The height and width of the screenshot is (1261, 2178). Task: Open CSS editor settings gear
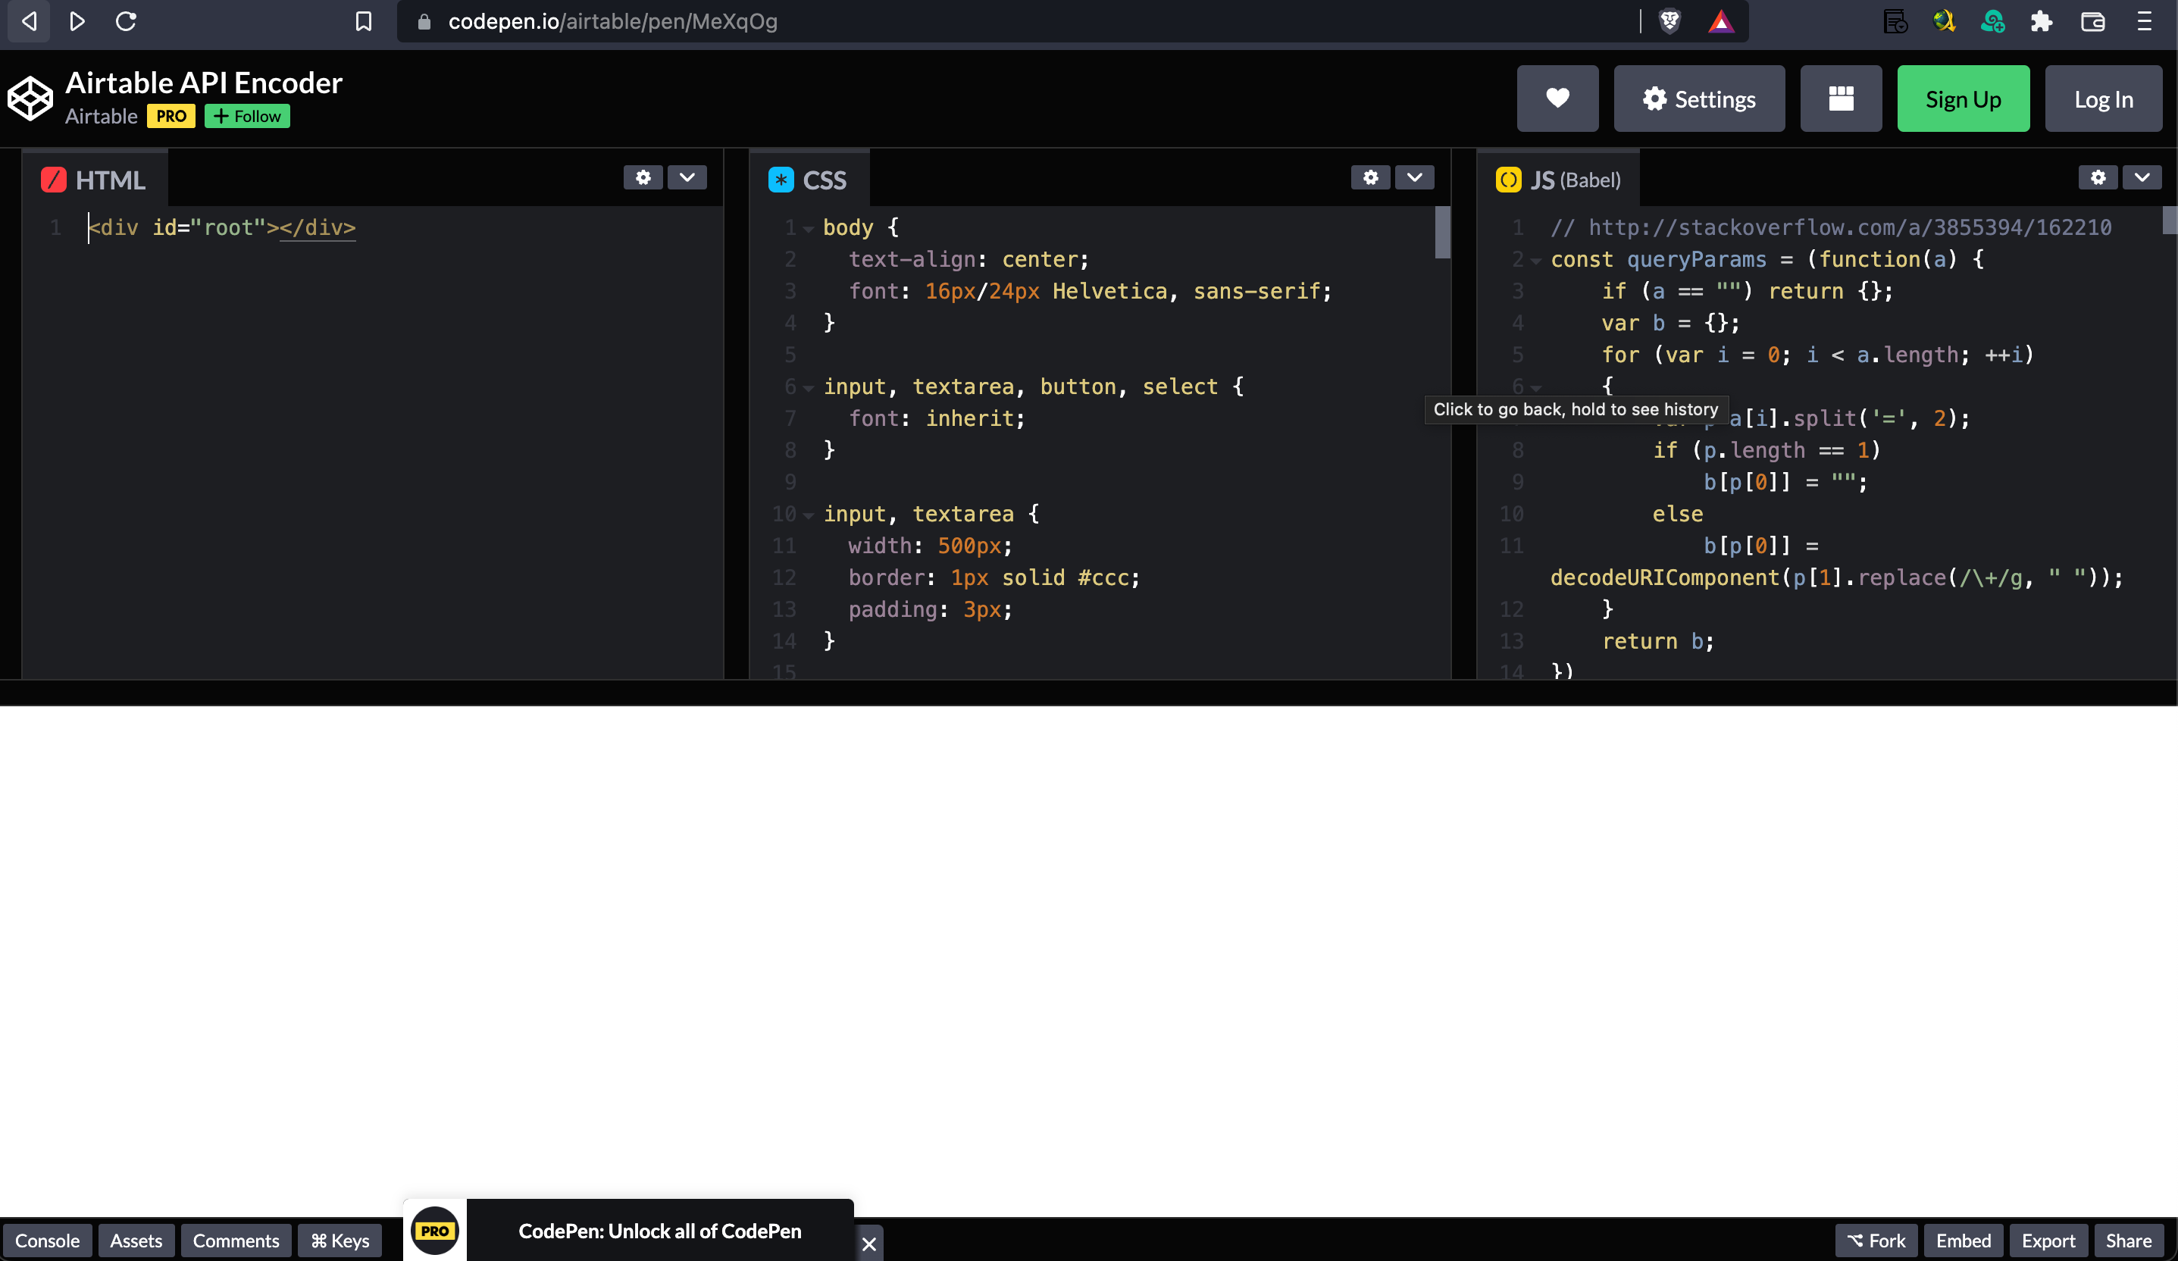click(1371, 177)
